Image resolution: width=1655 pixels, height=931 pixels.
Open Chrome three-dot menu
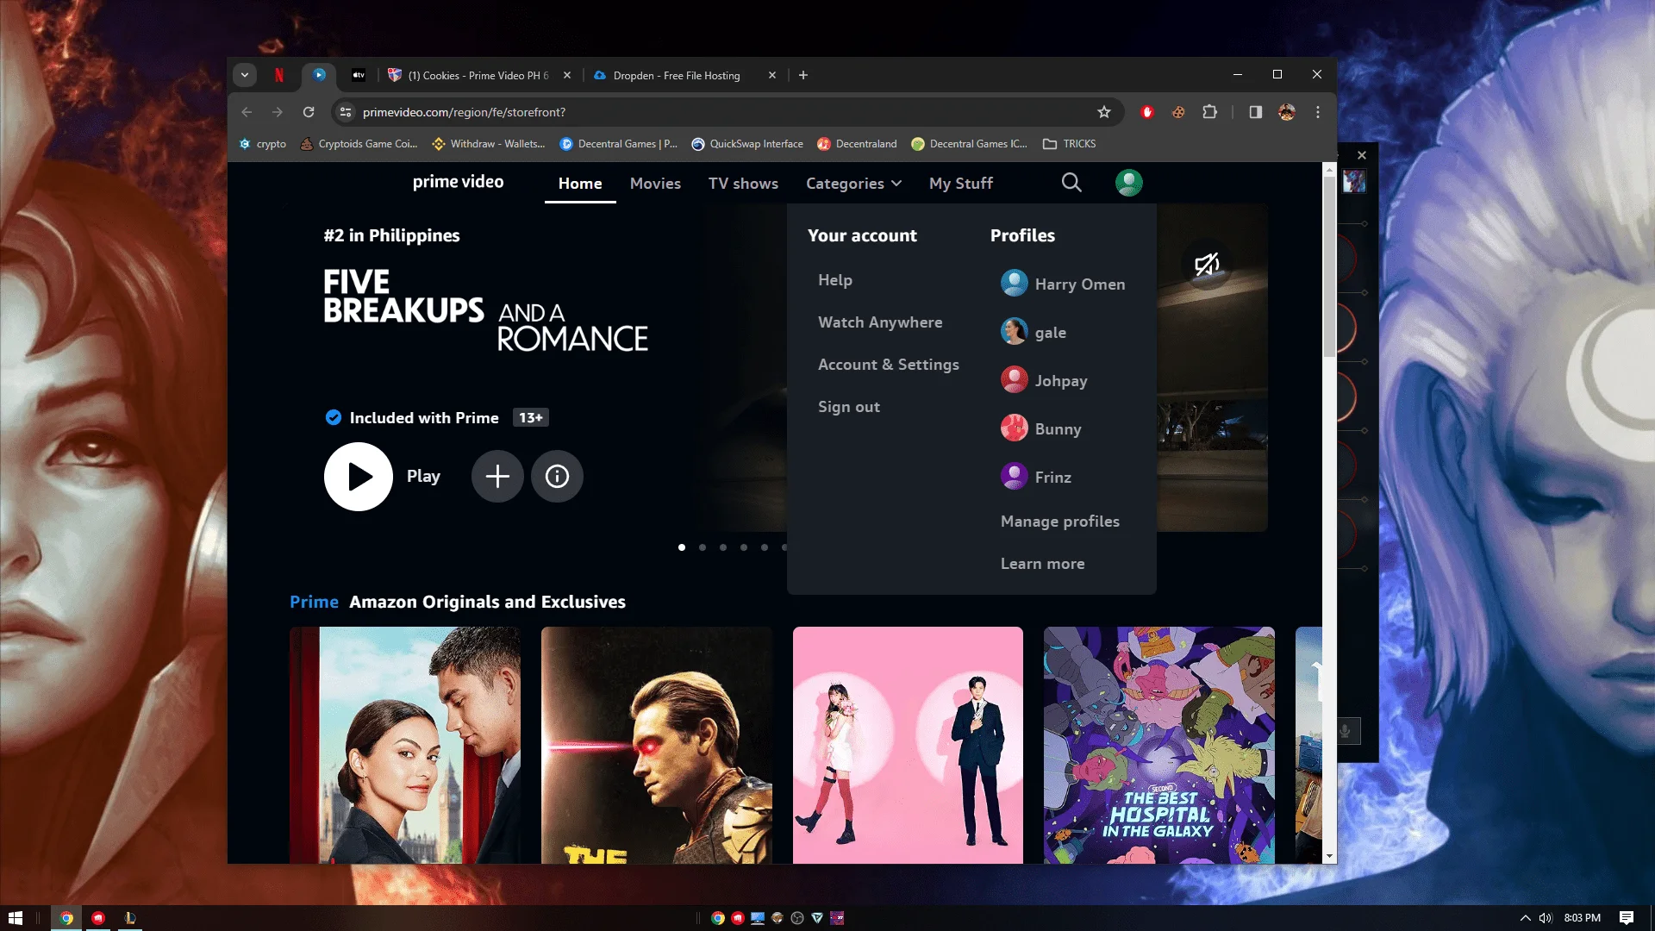tap(1318, 112)
